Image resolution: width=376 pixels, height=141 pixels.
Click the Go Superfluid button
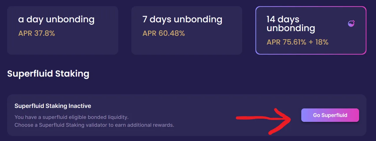coord(330,115)
